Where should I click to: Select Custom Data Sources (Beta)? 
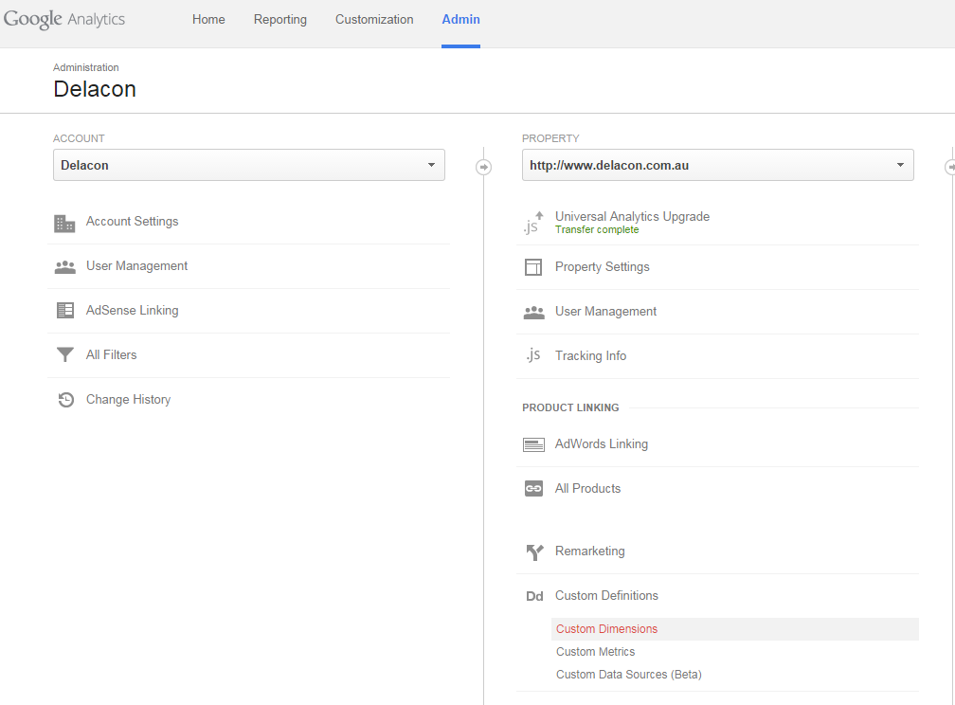coord(628,675)
